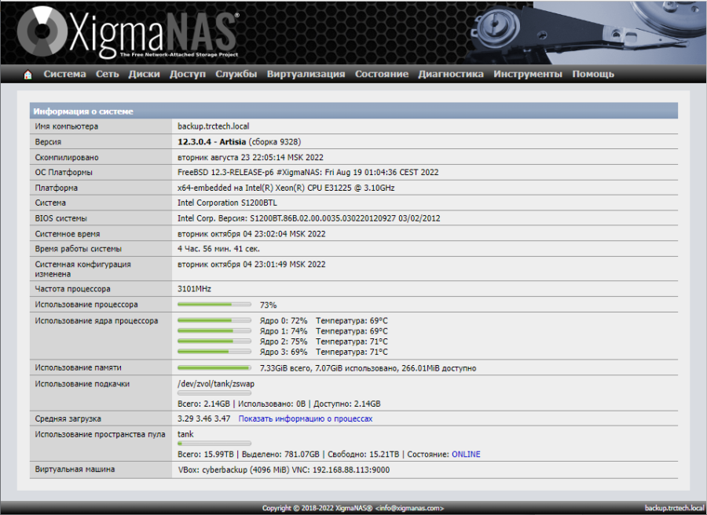Viewport: 707px width, 515px height.
Task: Open the Сеть menu
Action: tap(107, 74)
